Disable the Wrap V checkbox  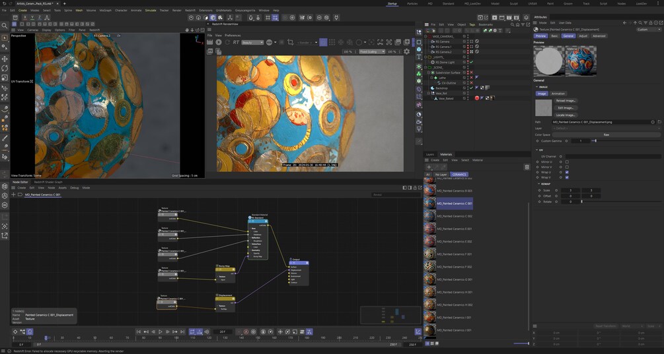click(x=567, y=177)
